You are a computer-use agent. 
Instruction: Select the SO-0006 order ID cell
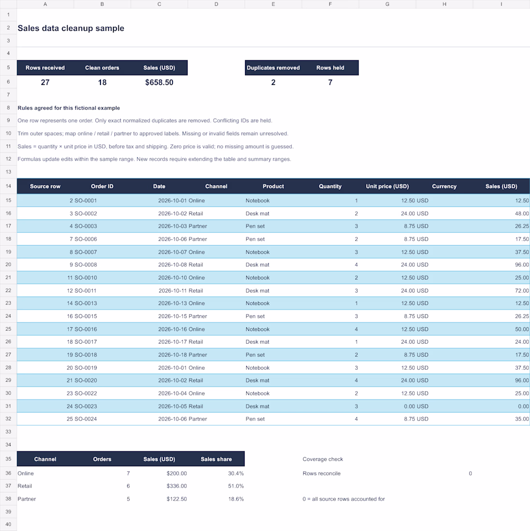point(102,239)
